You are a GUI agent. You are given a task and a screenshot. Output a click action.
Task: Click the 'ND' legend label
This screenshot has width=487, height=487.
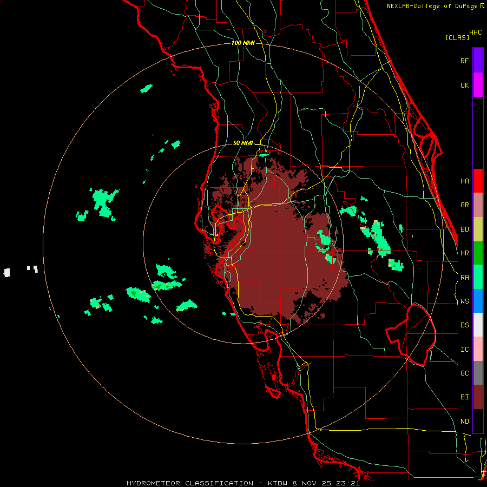coord(464,422)
